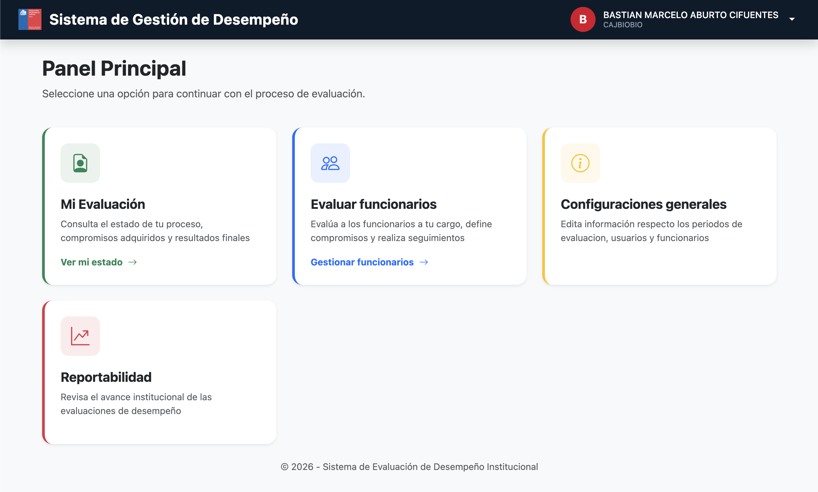Image resolution: width=818 pixels, height=492 pixels.
Task: Open account menu via user name
Action: pyautogui.click(x=690, y=15)
